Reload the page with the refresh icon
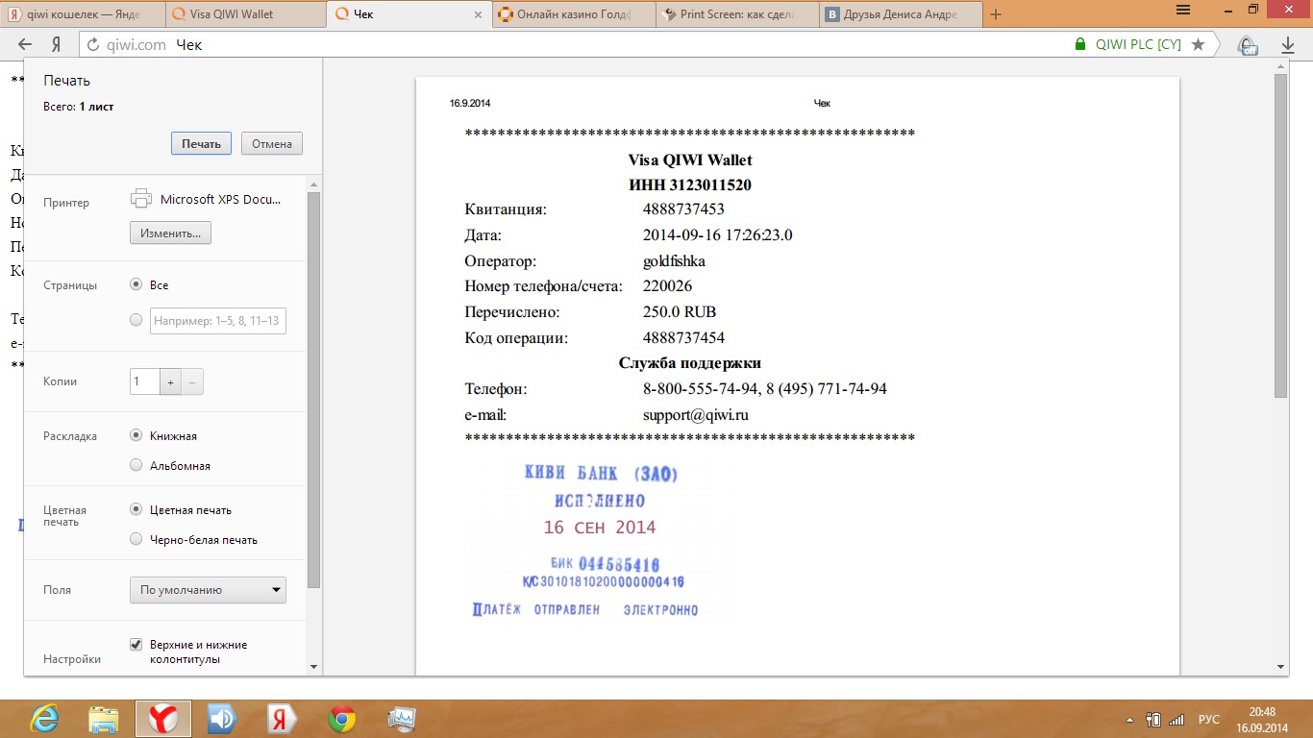The width and height of the screenshot is (1313, 738). point(92,44)
